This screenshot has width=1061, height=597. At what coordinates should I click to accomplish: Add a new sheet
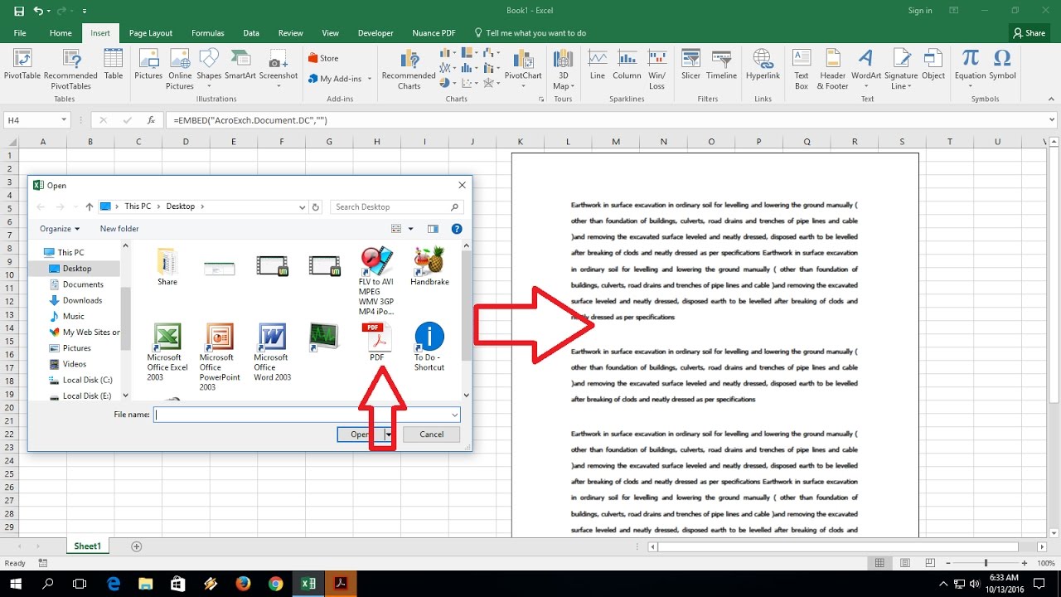click(137, 546)
